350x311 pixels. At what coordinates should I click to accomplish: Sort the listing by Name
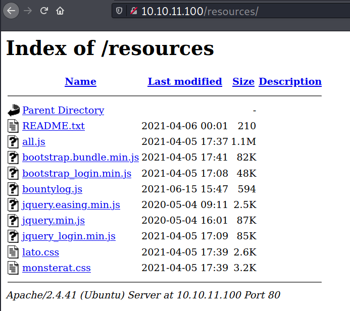pos(81,81)
